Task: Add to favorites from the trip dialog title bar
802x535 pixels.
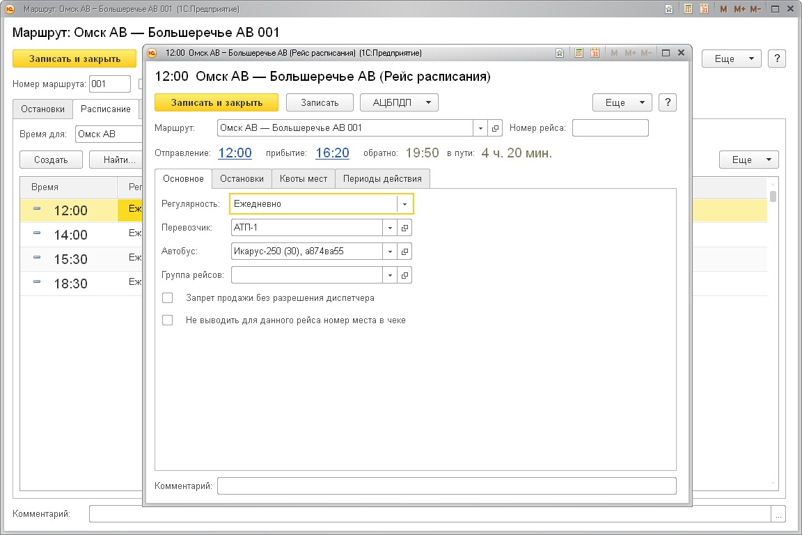Action: [559, 53]
